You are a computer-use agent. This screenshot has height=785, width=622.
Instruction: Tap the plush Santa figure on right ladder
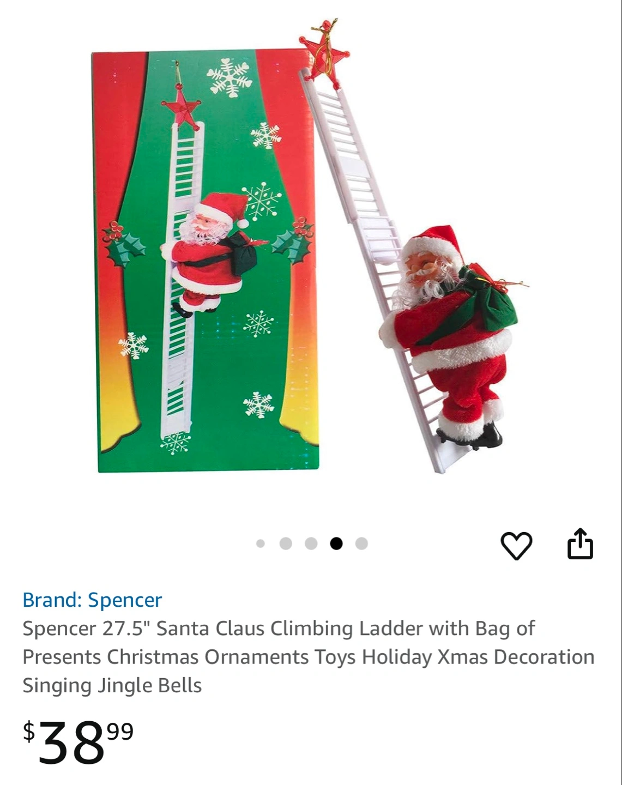click(450, 335)
